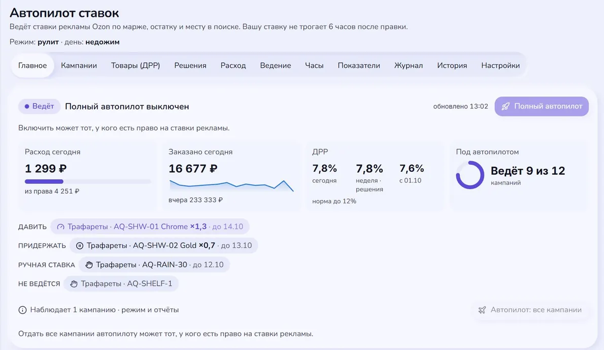
Task: View the История tab
Action: click(x=452, y=65)
